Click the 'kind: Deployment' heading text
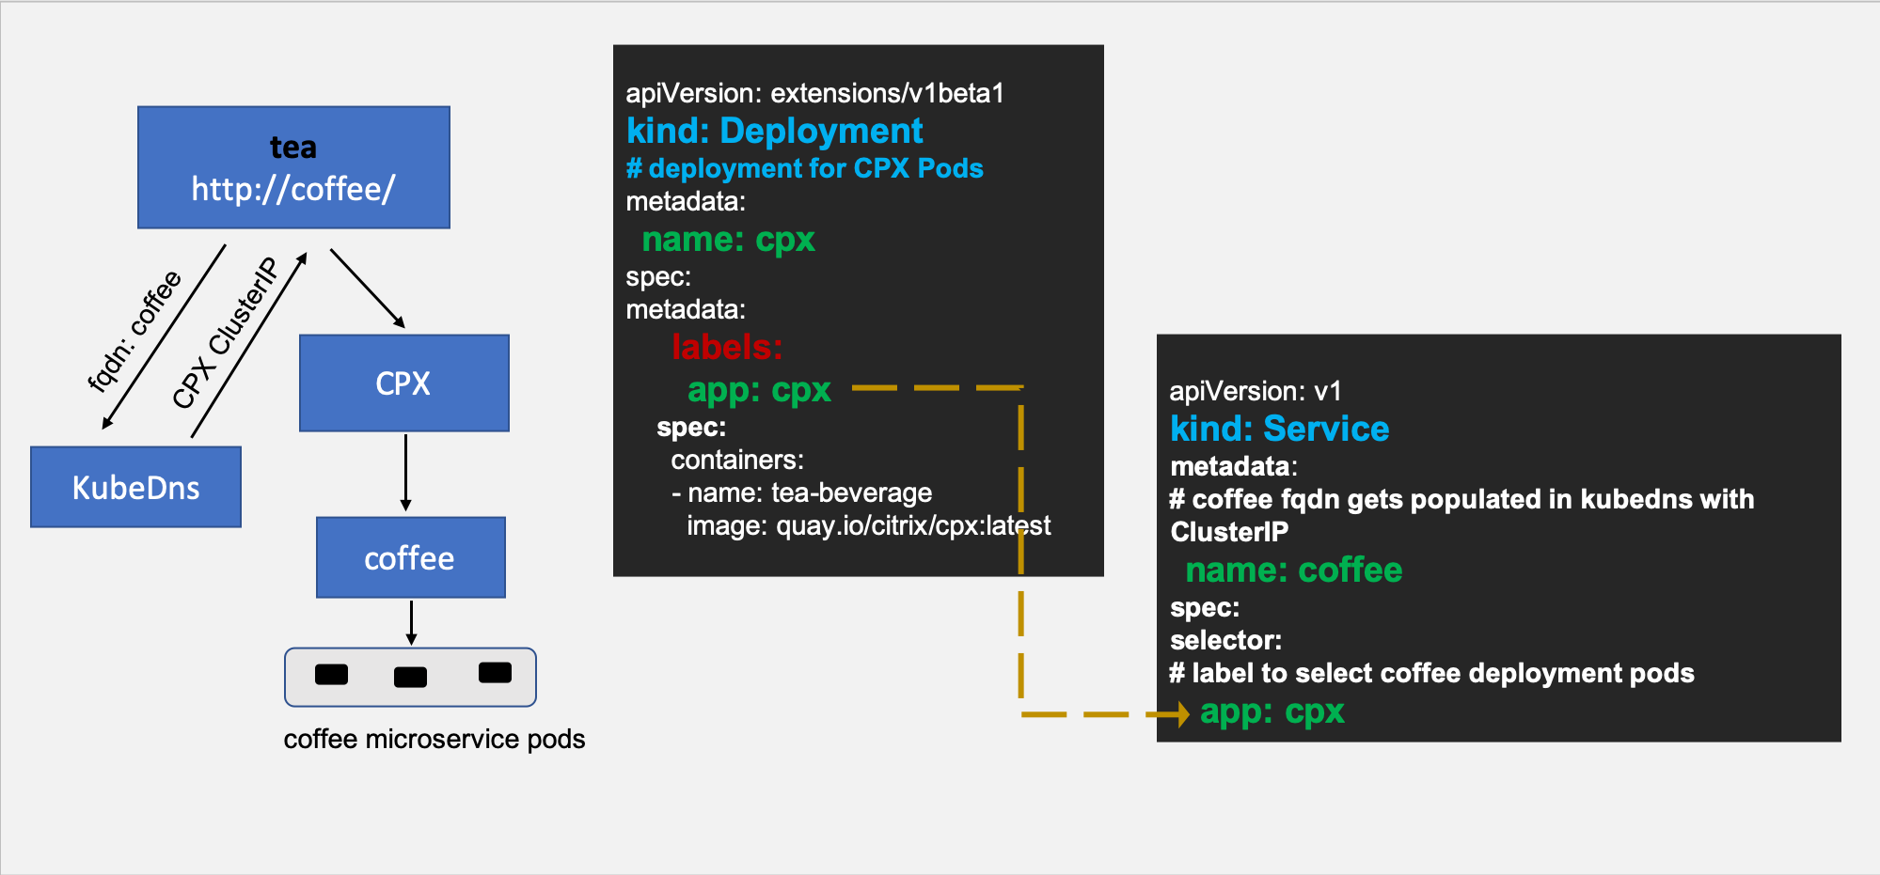The image size is (1880, 875). 774,131
